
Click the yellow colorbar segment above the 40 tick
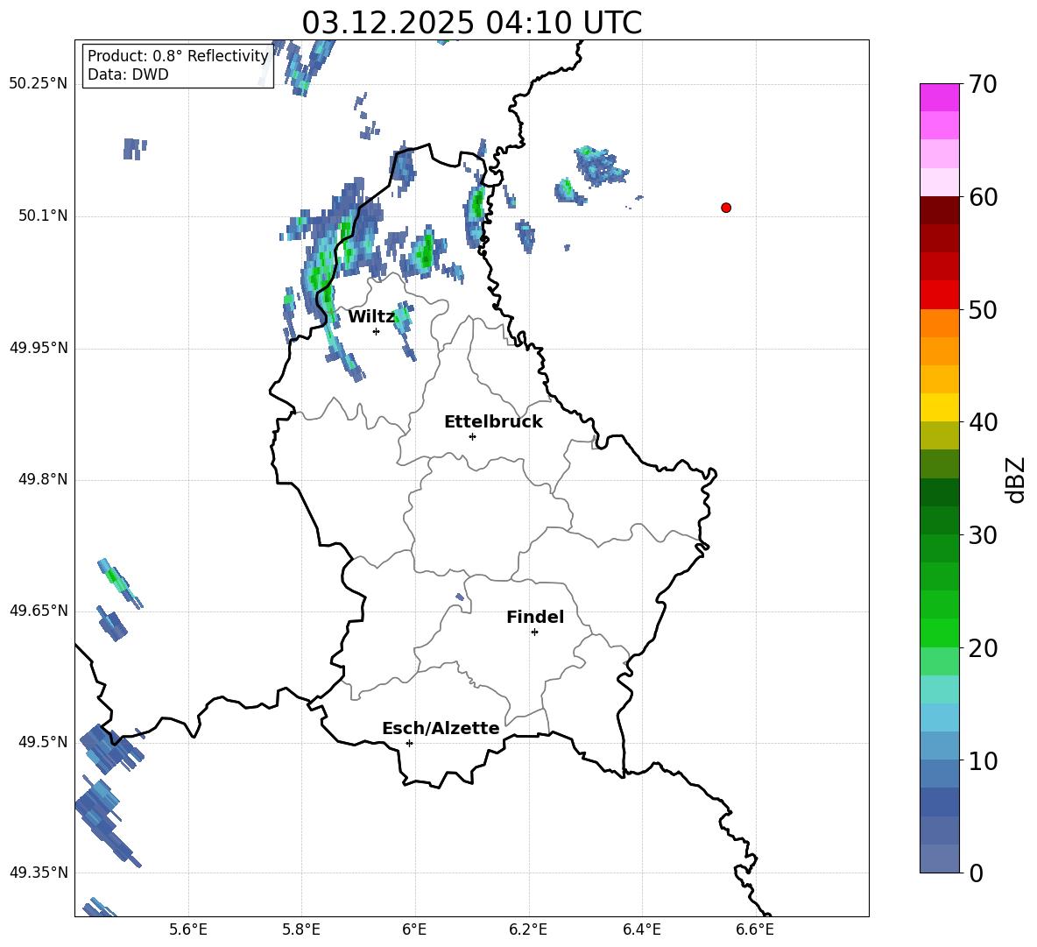[939, 407]
